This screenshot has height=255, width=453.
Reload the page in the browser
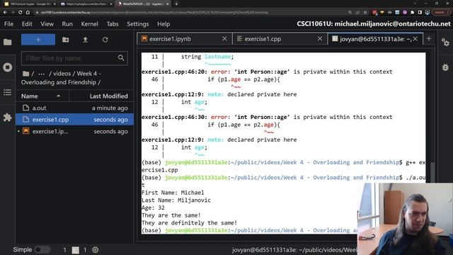point(20,13)
